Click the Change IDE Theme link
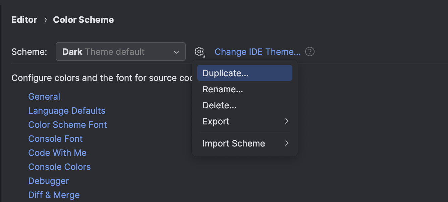448x202 pixels. (258, 52)
